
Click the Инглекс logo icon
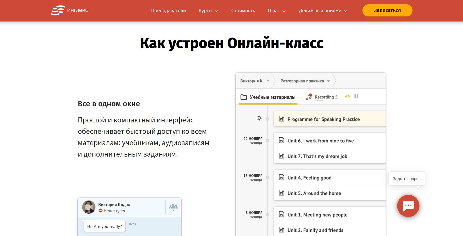[58, 11]
